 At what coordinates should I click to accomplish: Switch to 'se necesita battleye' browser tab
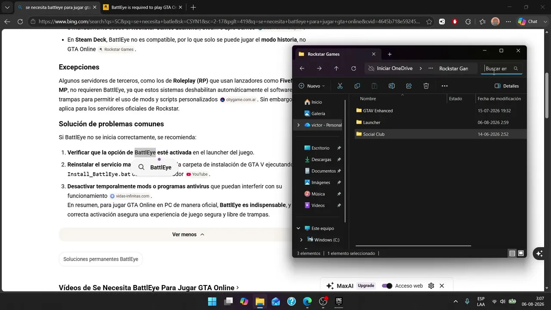pyautogui.click(x=58, y=7)
